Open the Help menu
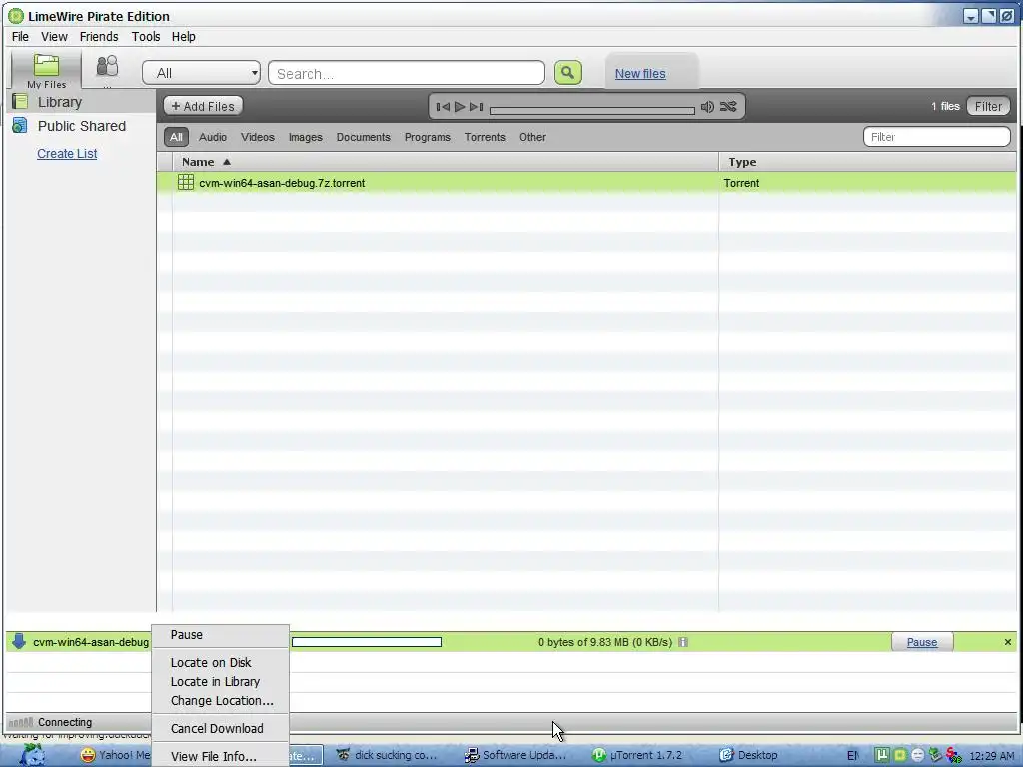The width and height of the screenshot is (1023, 767). 184,37
